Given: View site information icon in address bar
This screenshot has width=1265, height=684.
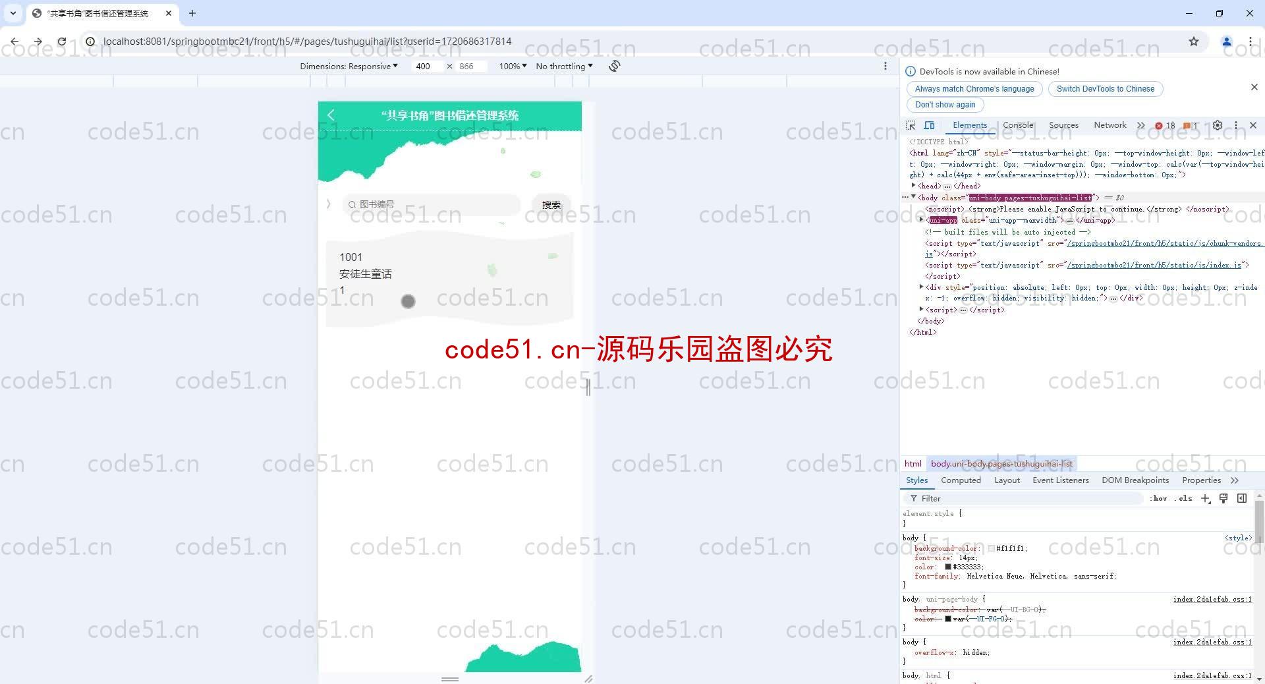Looking at the screenshot, I should click(x=90, y=41).
